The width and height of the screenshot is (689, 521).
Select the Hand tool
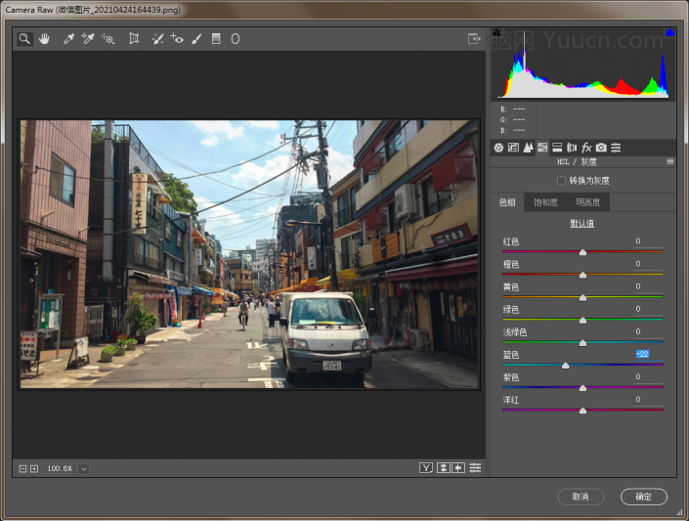44,39
